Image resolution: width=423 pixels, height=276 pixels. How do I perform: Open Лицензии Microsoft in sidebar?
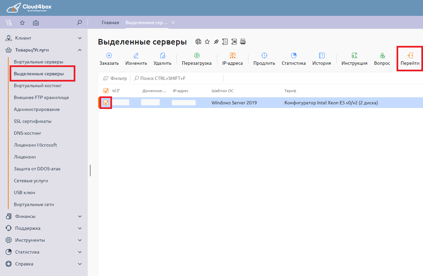(x=35, y=145)
